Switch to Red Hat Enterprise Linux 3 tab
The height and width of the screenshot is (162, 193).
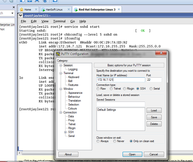point(97,9)
